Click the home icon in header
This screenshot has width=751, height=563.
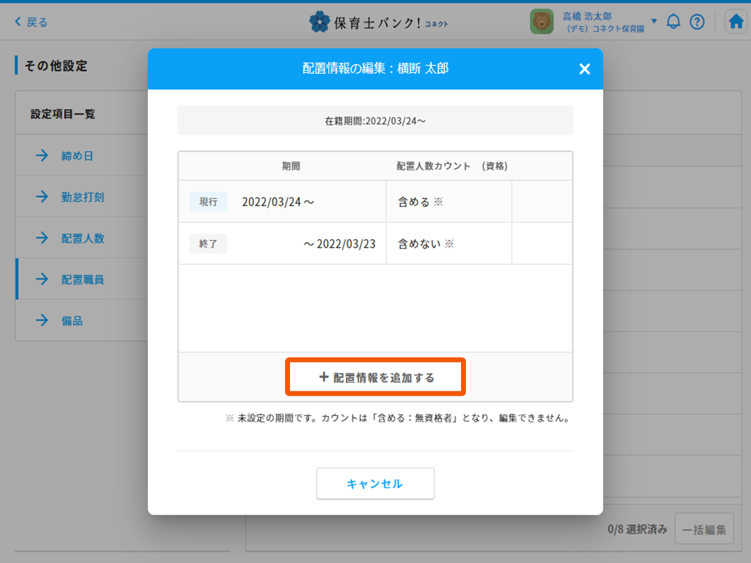736,22
